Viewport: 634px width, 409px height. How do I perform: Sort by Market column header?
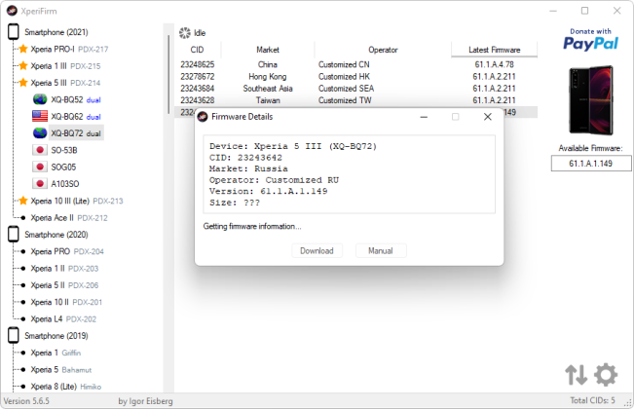268,50
